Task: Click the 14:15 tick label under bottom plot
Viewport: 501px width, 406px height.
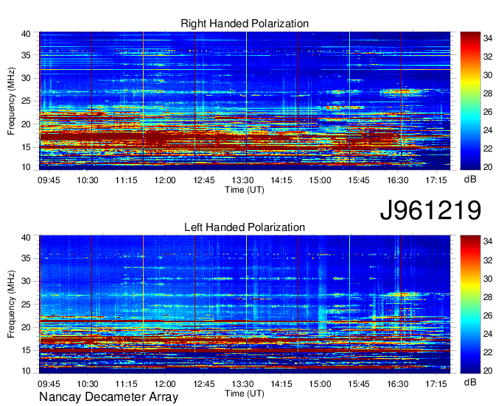Action: pos(281,384)
